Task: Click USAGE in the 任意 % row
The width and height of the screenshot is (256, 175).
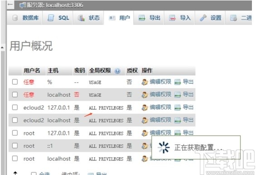Action: pyautogui.click(x=95, y=82)
